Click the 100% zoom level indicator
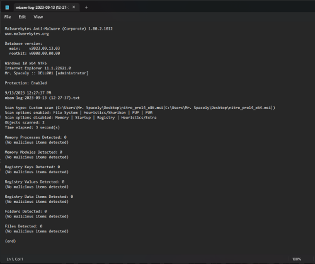Image resolution: width=315 pixels, height=264 pixels. click(x=297, y=259)
